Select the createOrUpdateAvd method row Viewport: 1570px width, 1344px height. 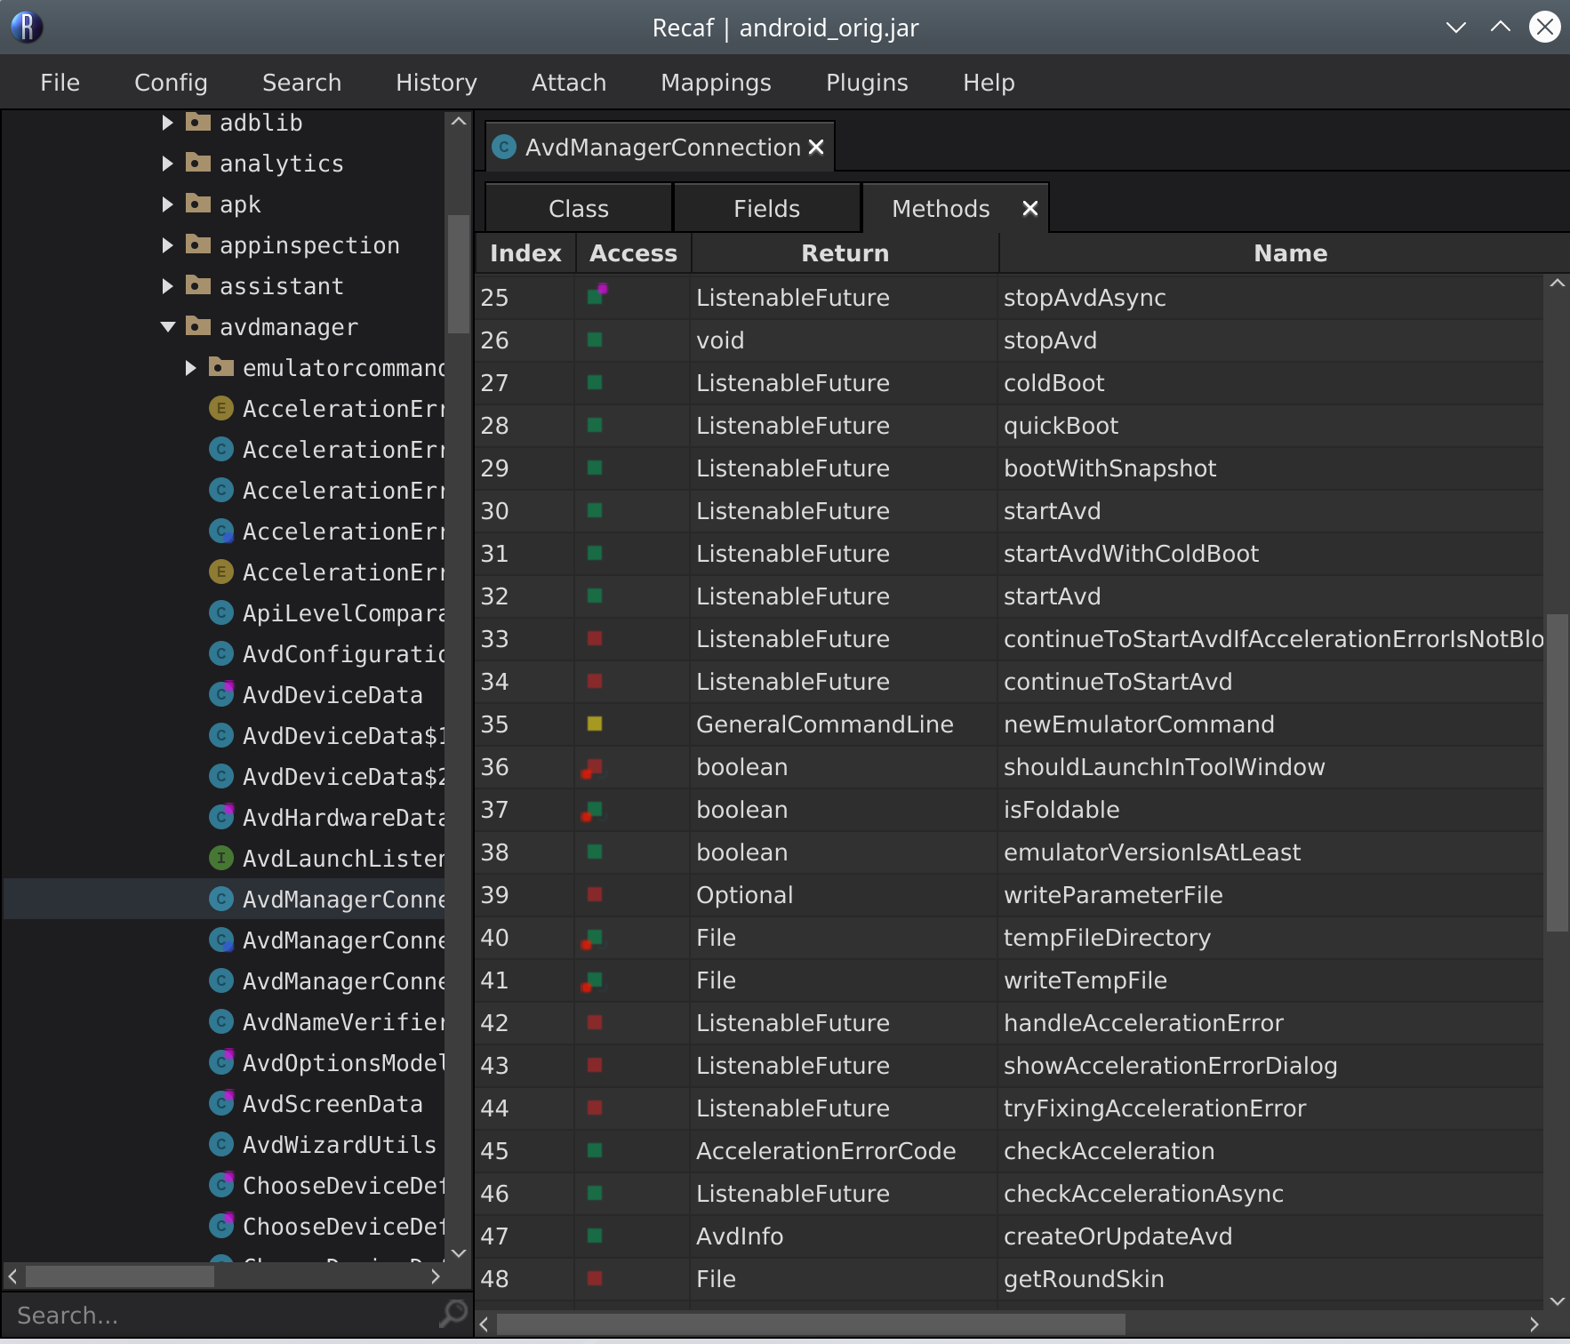(1009, 1236)
